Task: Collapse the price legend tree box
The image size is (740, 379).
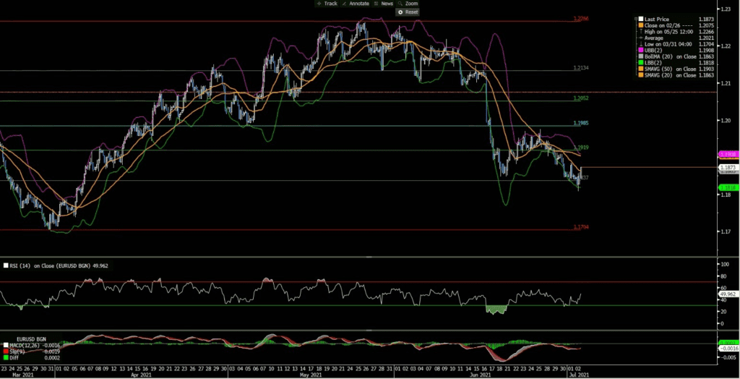Action: [x=636, y=19]
